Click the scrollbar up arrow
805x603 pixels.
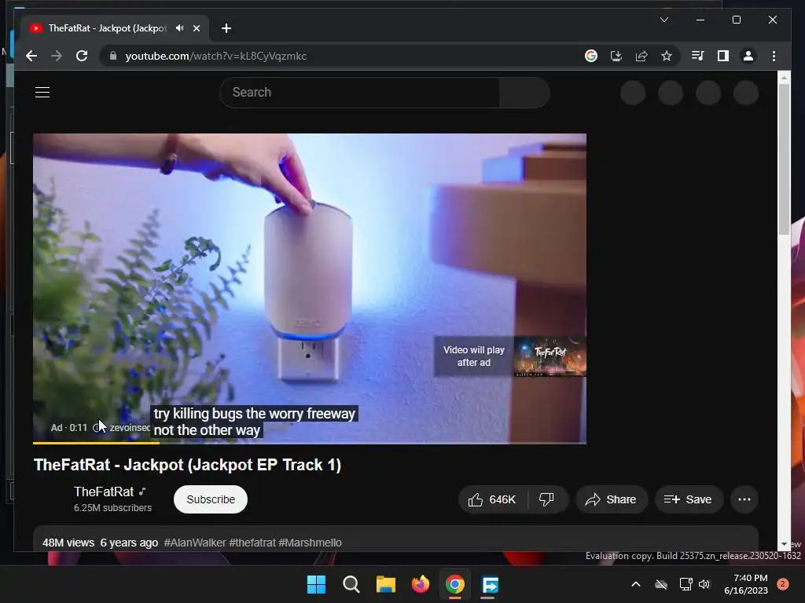784,78
